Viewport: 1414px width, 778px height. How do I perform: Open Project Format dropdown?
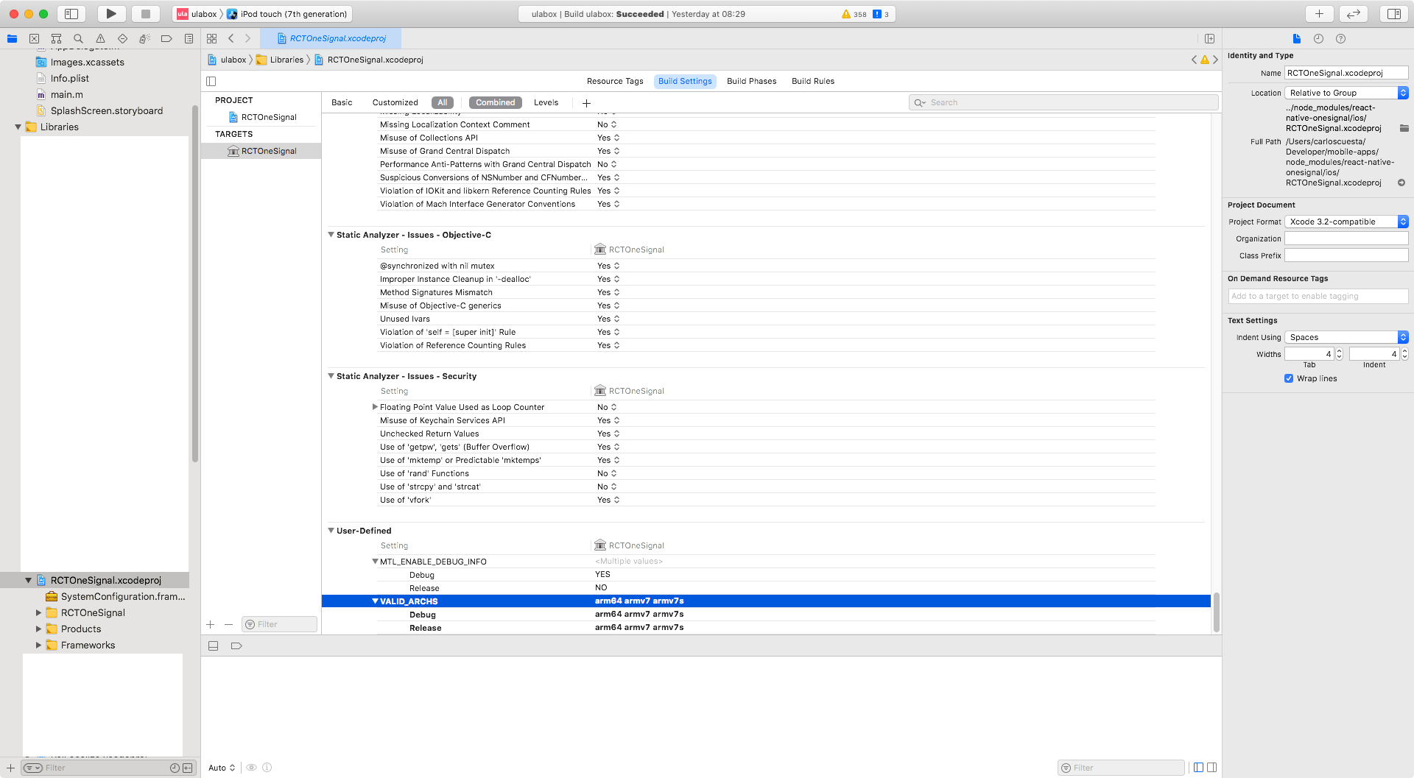tap(1346, 222)
